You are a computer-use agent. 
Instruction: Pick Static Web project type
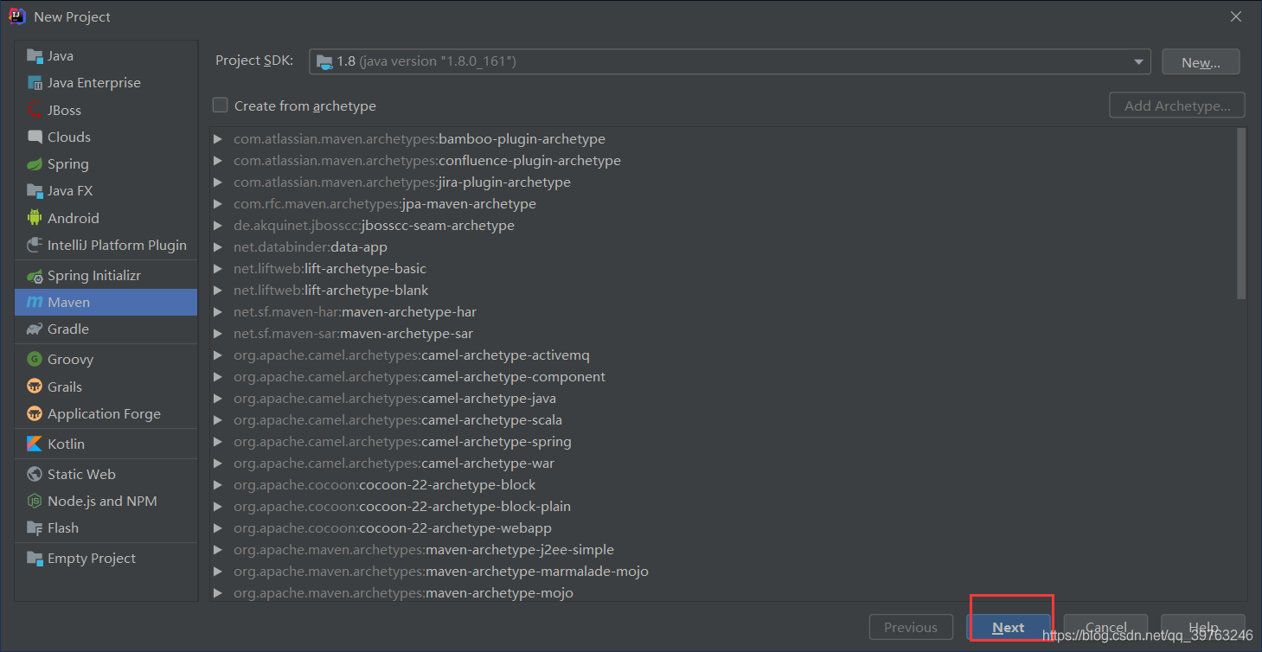click(x=106, y=474)
